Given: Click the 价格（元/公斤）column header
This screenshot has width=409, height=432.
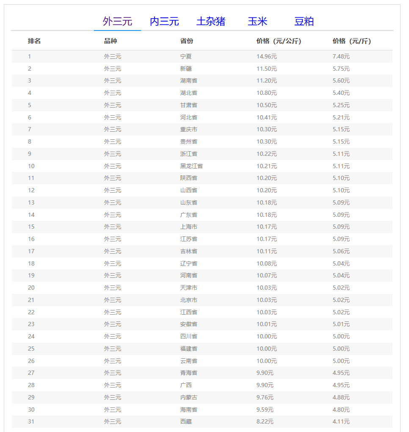Looking at the screenshot, I should click(279, 41).
